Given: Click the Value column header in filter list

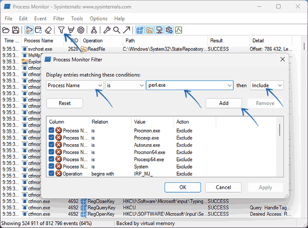Looking at the screenshot, I should (153, 122).
